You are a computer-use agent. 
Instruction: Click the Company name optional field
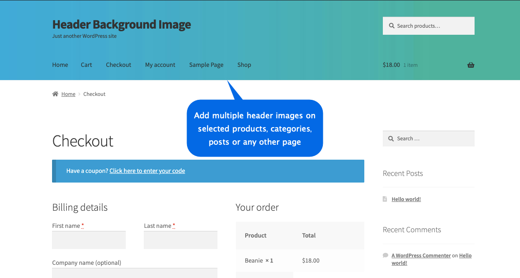pos(135,274)
